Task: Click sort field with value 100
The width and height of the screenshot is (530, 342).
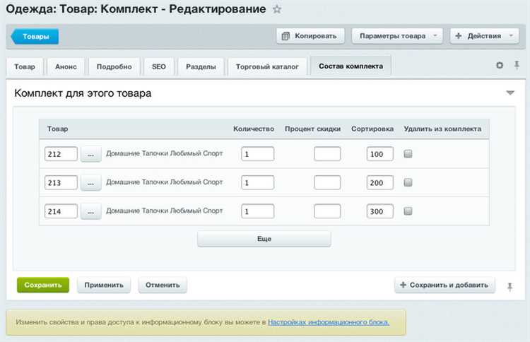Action: 380,154
